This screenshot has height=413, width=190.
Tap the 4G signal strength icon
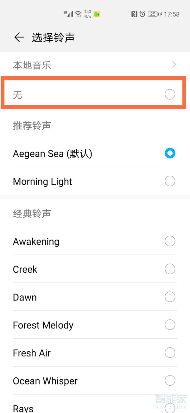(68, 14)
